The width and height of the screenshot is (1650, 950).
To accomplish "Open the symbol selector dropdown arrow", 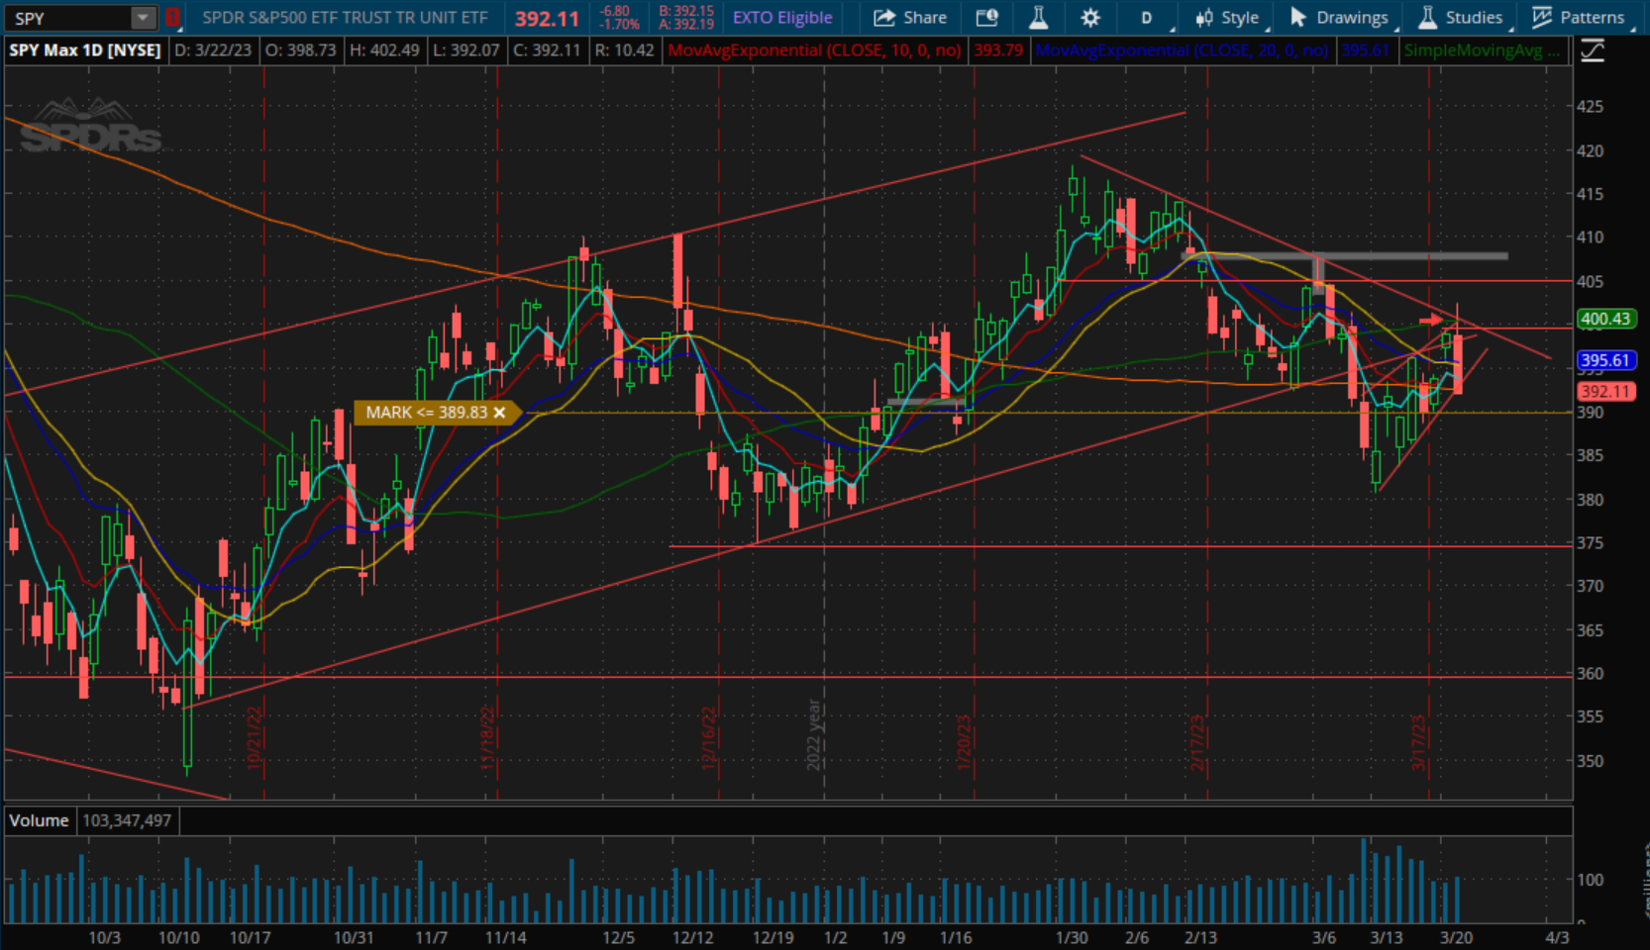I will [x=144, y=18].
